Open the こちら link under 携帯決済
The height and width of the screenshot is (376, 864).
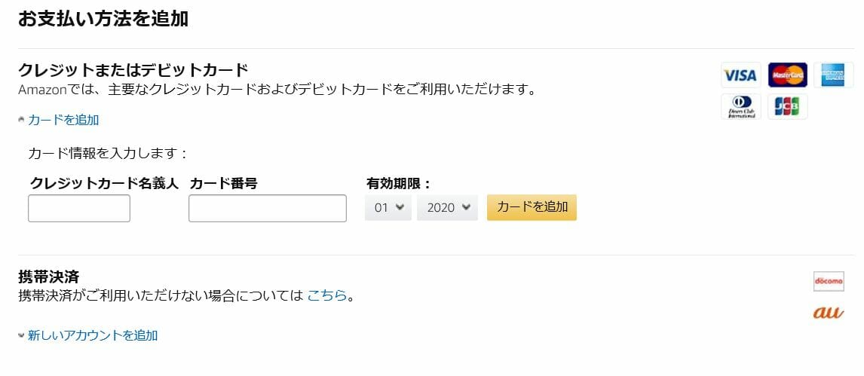click(x=326, y=295)
